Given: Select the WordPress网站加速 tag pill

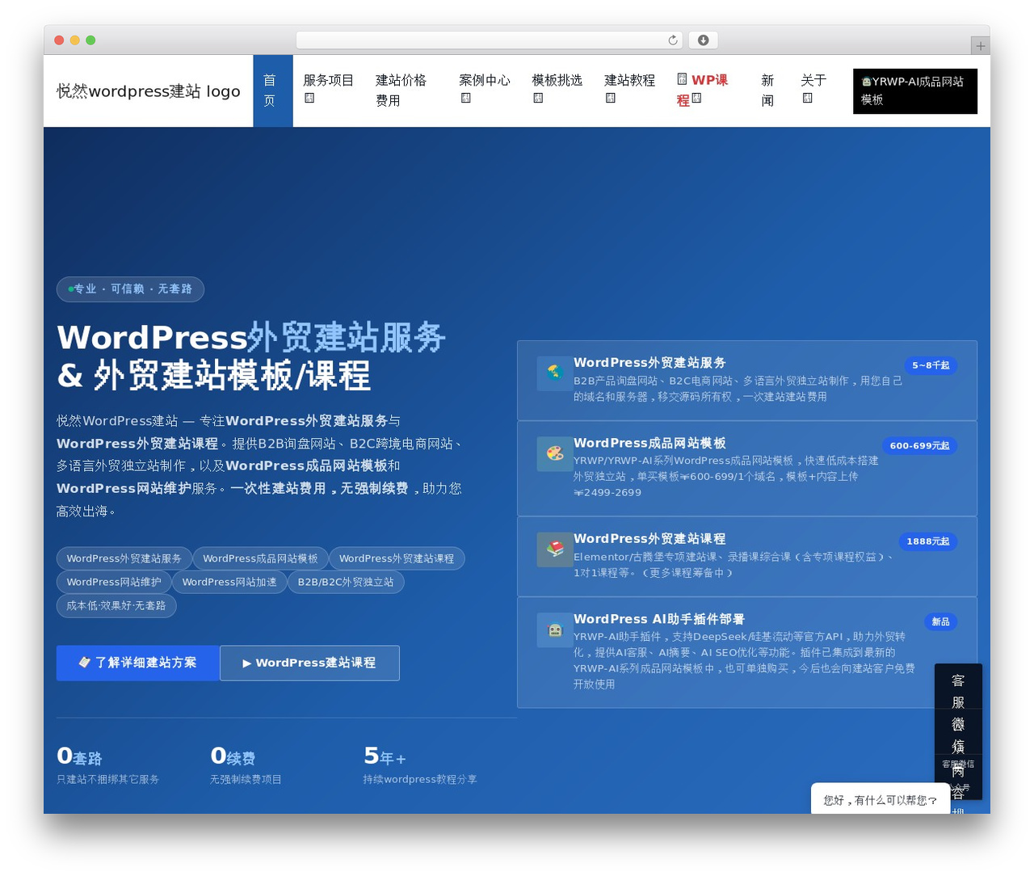Looking at the screenshot, I should 229,582.
